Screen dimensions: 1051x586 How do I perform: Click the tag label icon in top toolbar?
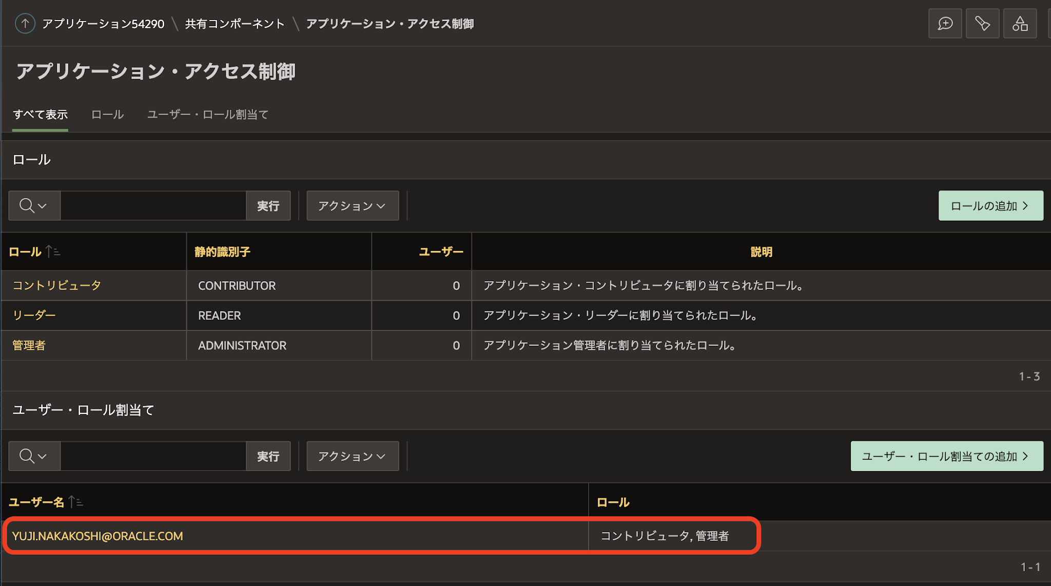pyautogui.click(x=982, y=24)
